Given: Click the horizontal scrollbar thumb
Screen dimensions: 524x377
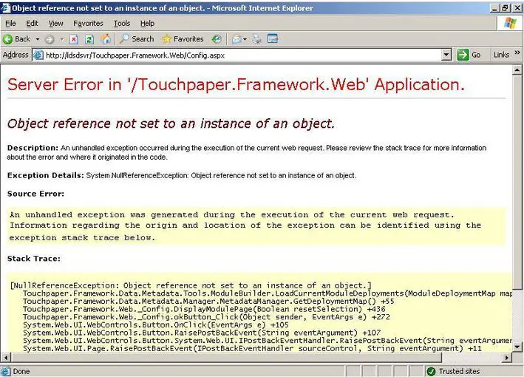Looking at the screenshot, I should point(226,358).
